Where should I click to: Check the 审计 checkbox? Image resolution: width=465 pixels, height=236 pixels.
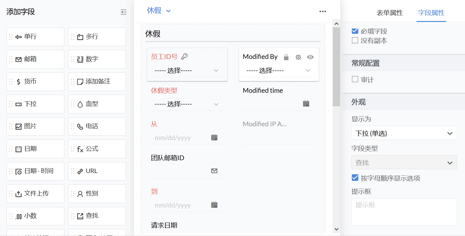tap(355, 79)
